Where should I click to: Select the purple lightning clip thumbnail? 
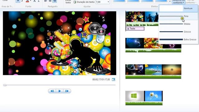(172, 46)
